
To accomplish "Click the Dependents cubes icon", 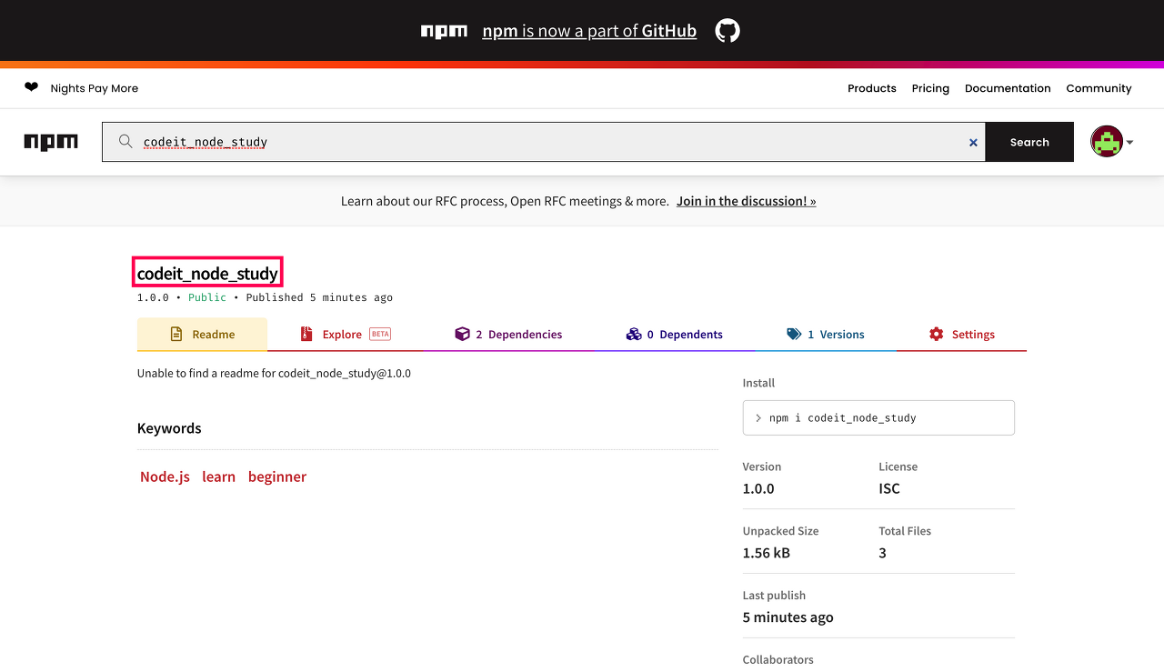I will tap(634, 335).
